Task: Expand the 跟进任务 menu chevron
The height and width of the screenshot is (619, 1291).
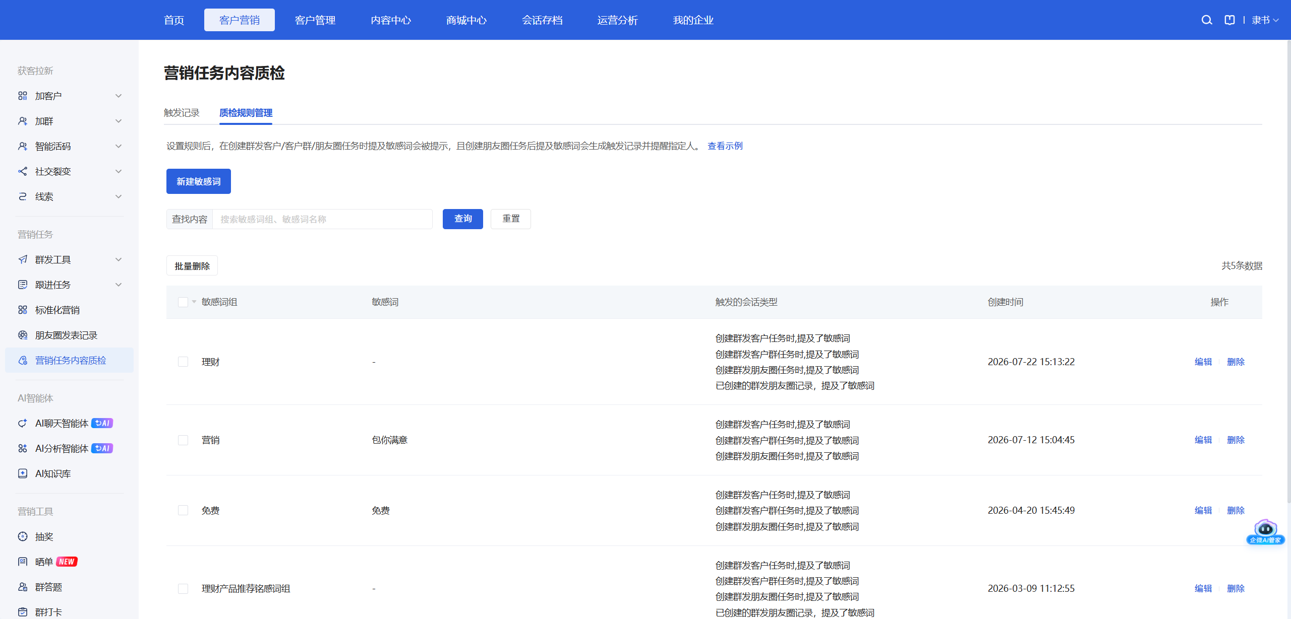Action: point(119,285)
